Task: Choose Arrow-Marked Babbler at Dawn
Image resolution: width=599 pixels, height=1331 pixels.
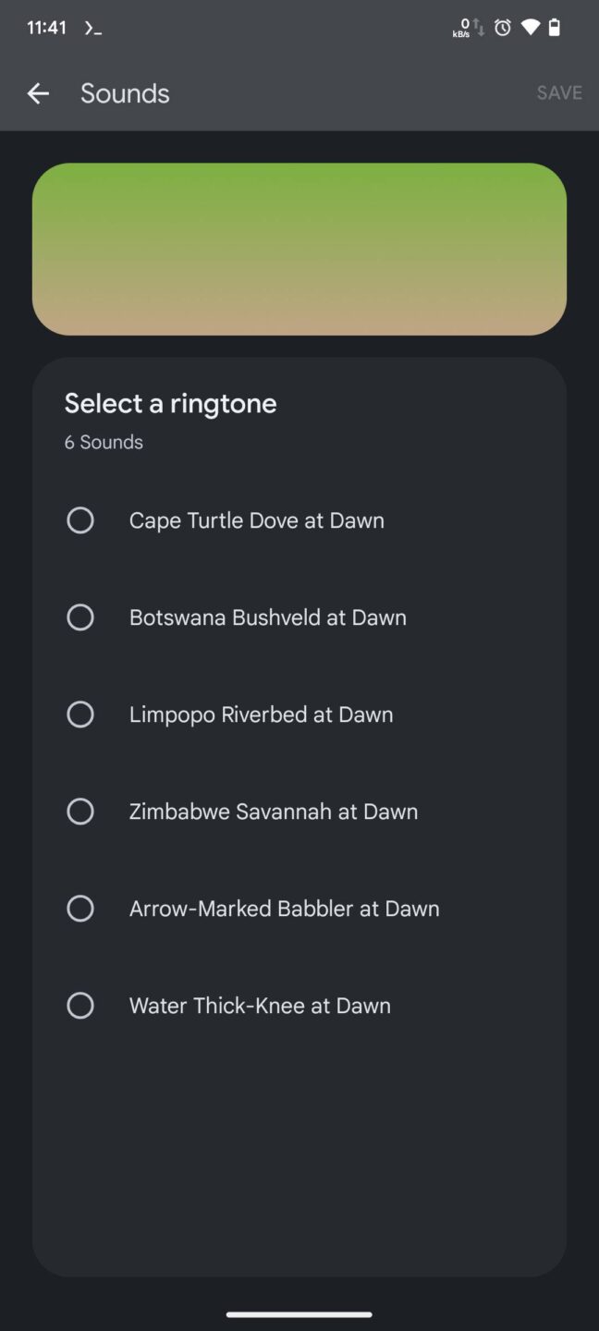Action: pyautogui.click(x=80, y=908)
